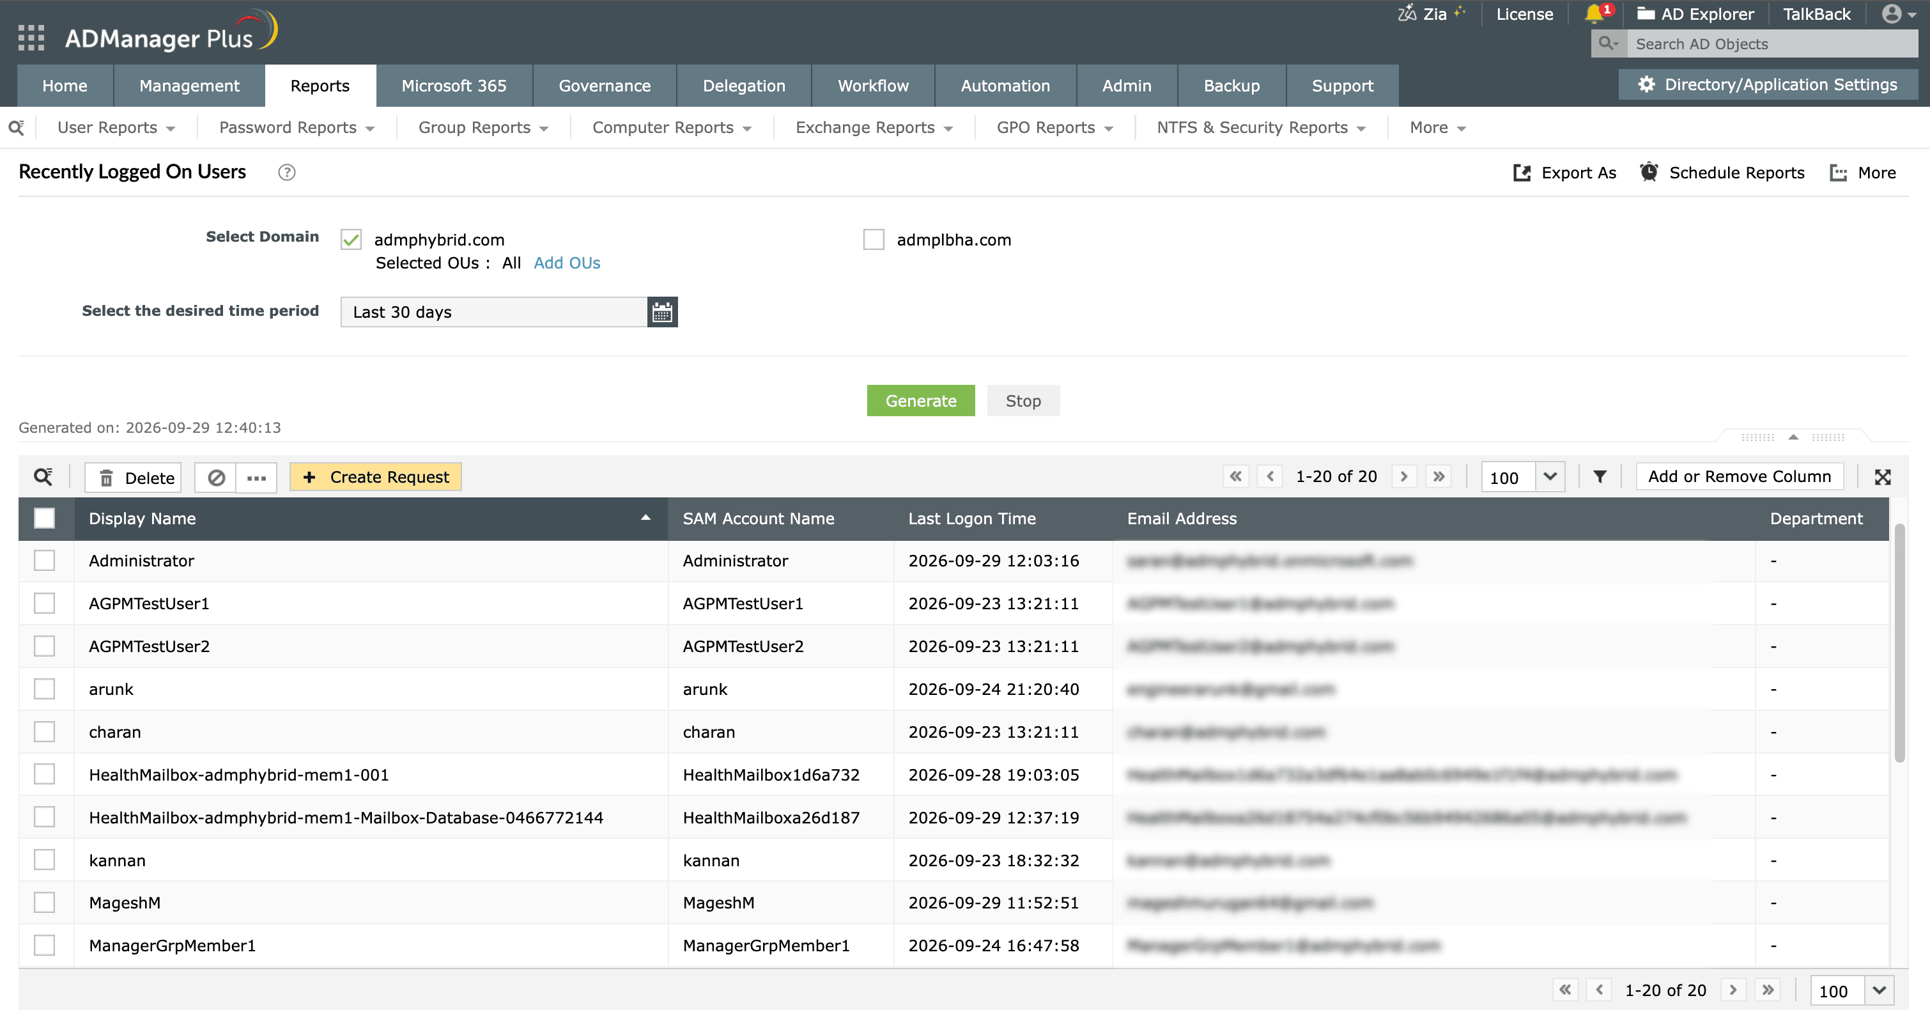Click the Stop button
The image size is (1930, 1028).
pyautogui.click(x=1023, y=401)
